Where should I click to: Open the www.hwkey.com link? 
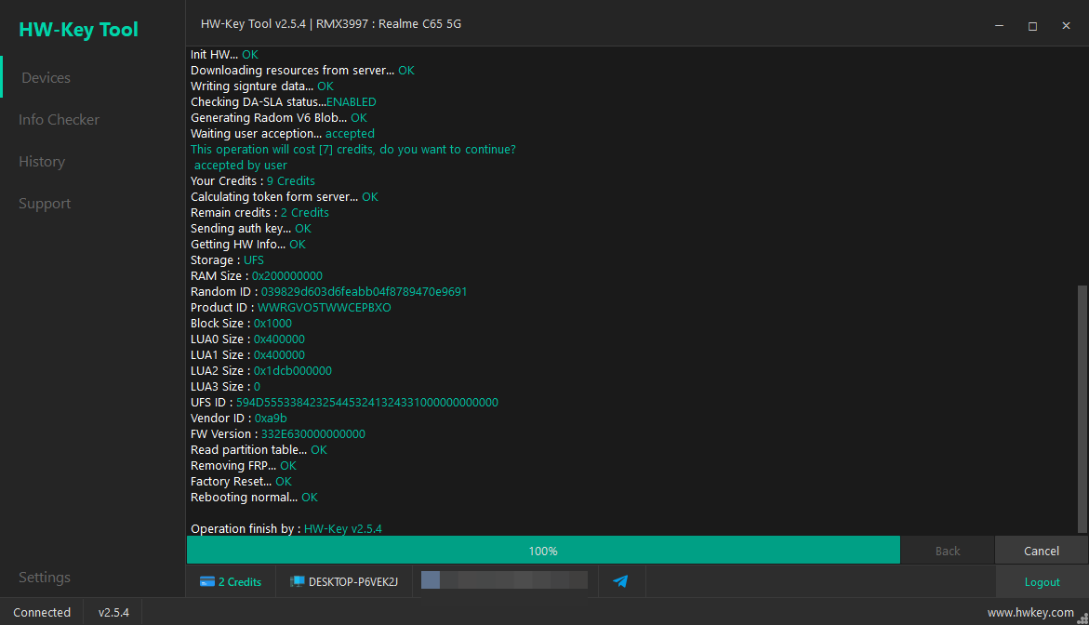1030,613
